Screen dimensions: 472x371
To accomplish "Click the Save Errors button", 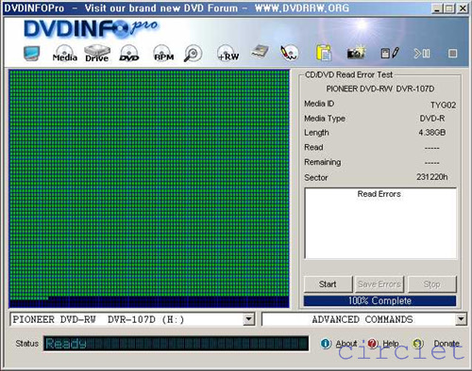I will 379,284.
